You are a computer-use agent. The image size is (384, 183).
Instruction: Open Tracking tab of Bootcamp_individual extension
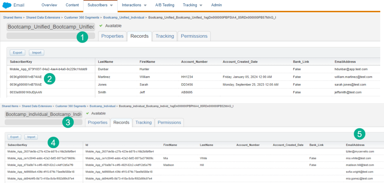(x=143, y=122)
